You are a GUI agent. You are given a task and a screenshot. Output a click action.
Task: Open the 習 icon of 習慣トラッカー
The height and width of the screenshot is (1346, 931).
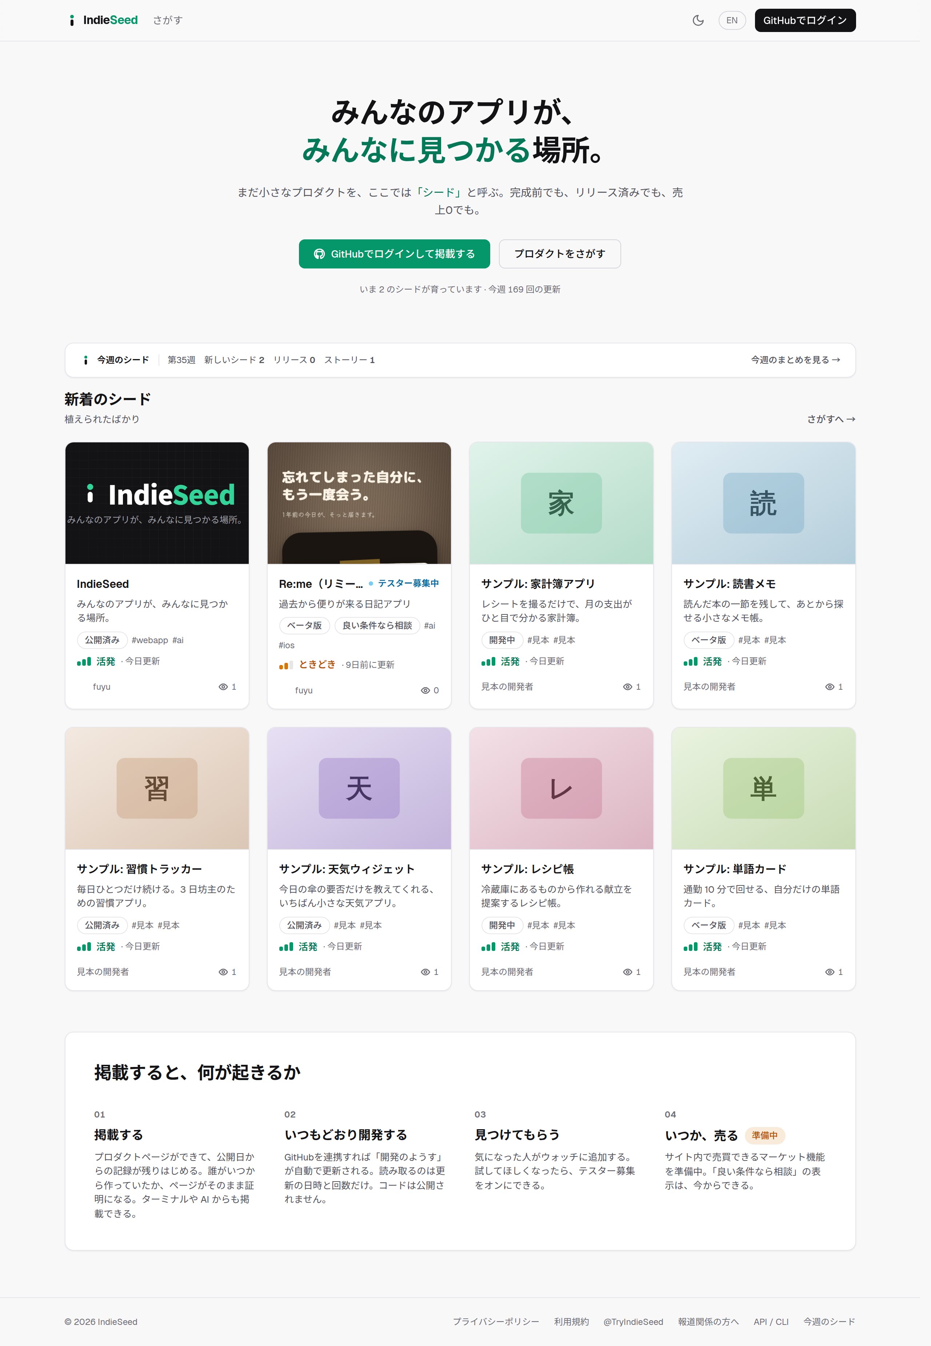tap(157, 788)
